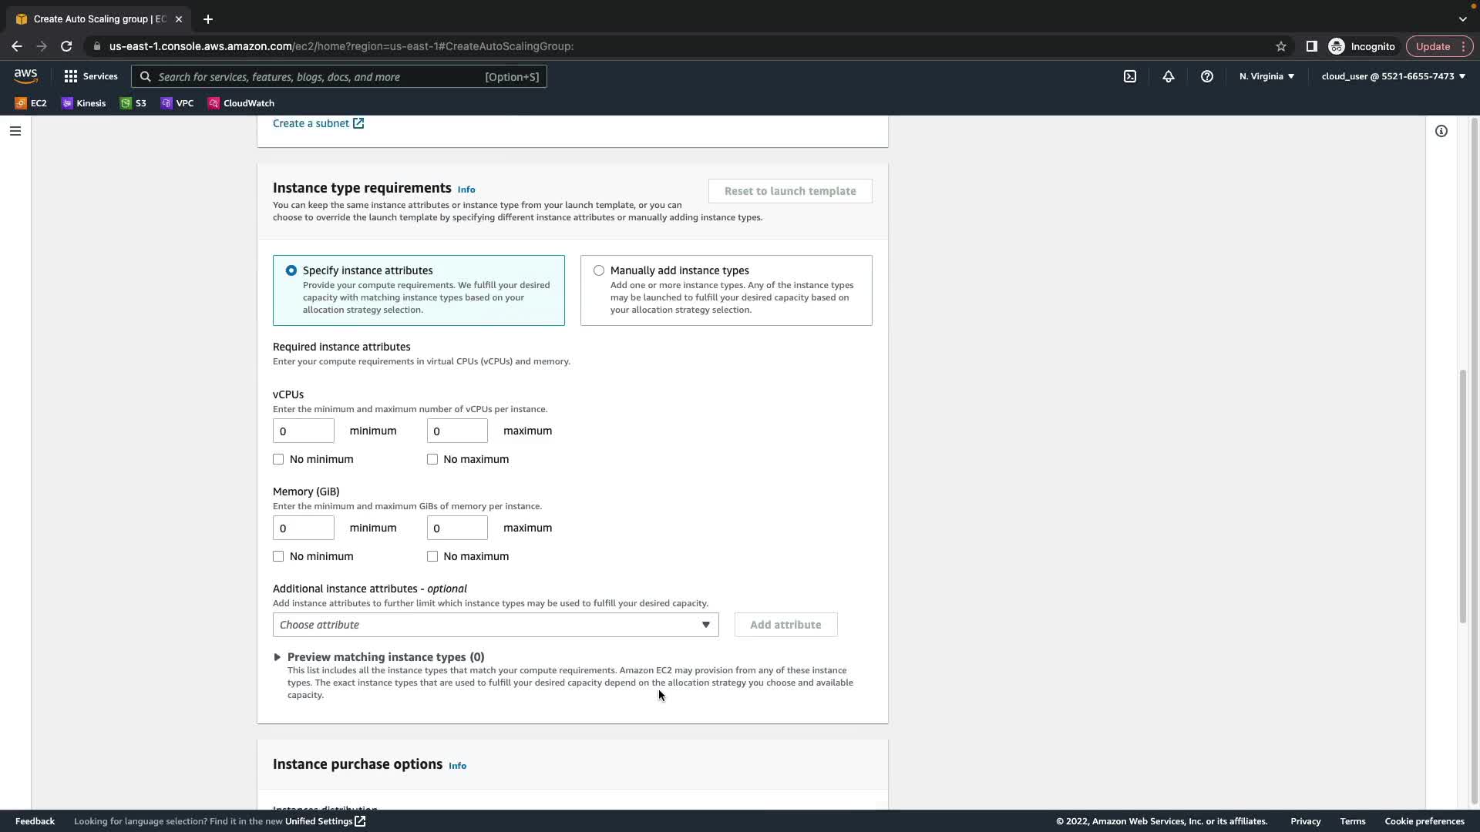Open the notifications bell

(x=1169, y=76)
